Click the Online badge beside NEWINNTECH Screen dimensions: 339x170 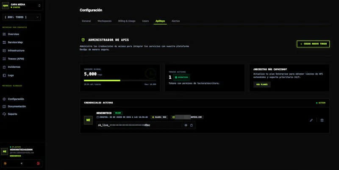click(x=118, y=113)
